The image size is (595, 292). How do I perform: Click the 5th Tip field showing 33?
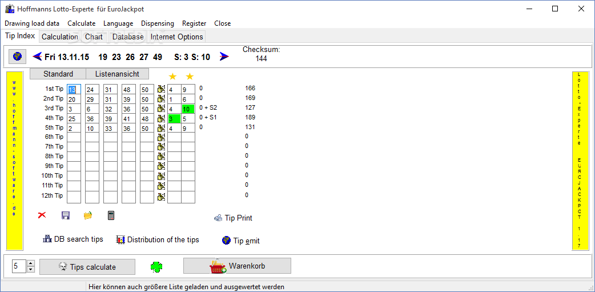pos(110,128)
